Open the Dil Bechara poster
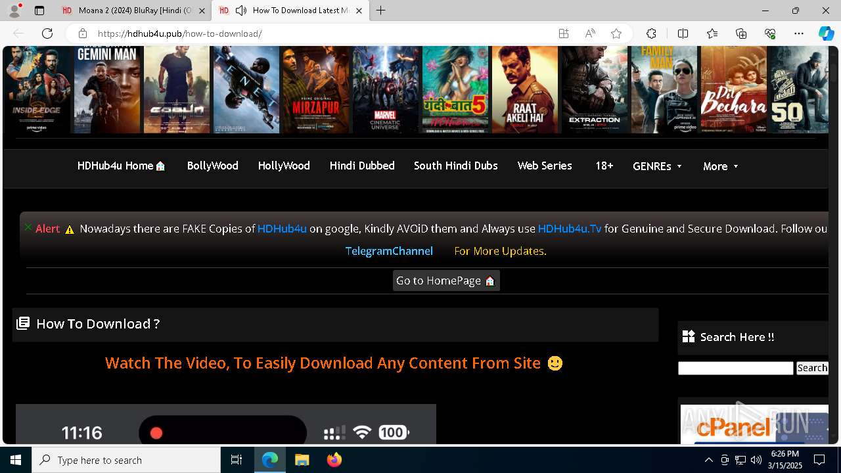 coord(734,89)
